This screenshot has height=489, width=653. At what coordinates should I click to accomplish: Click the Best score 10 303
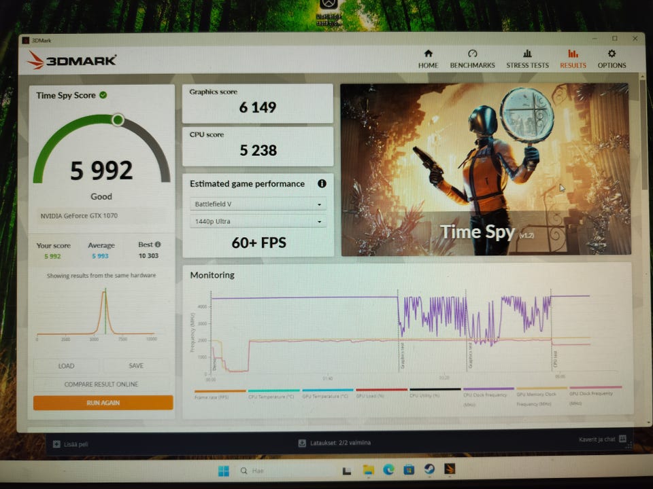click(149, 256)
